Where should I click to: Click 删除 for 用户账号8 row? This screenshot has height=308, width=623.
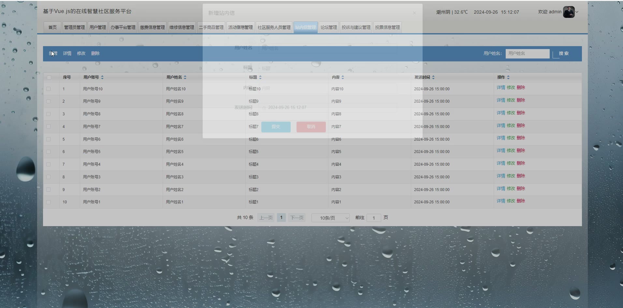pos(521,113)
